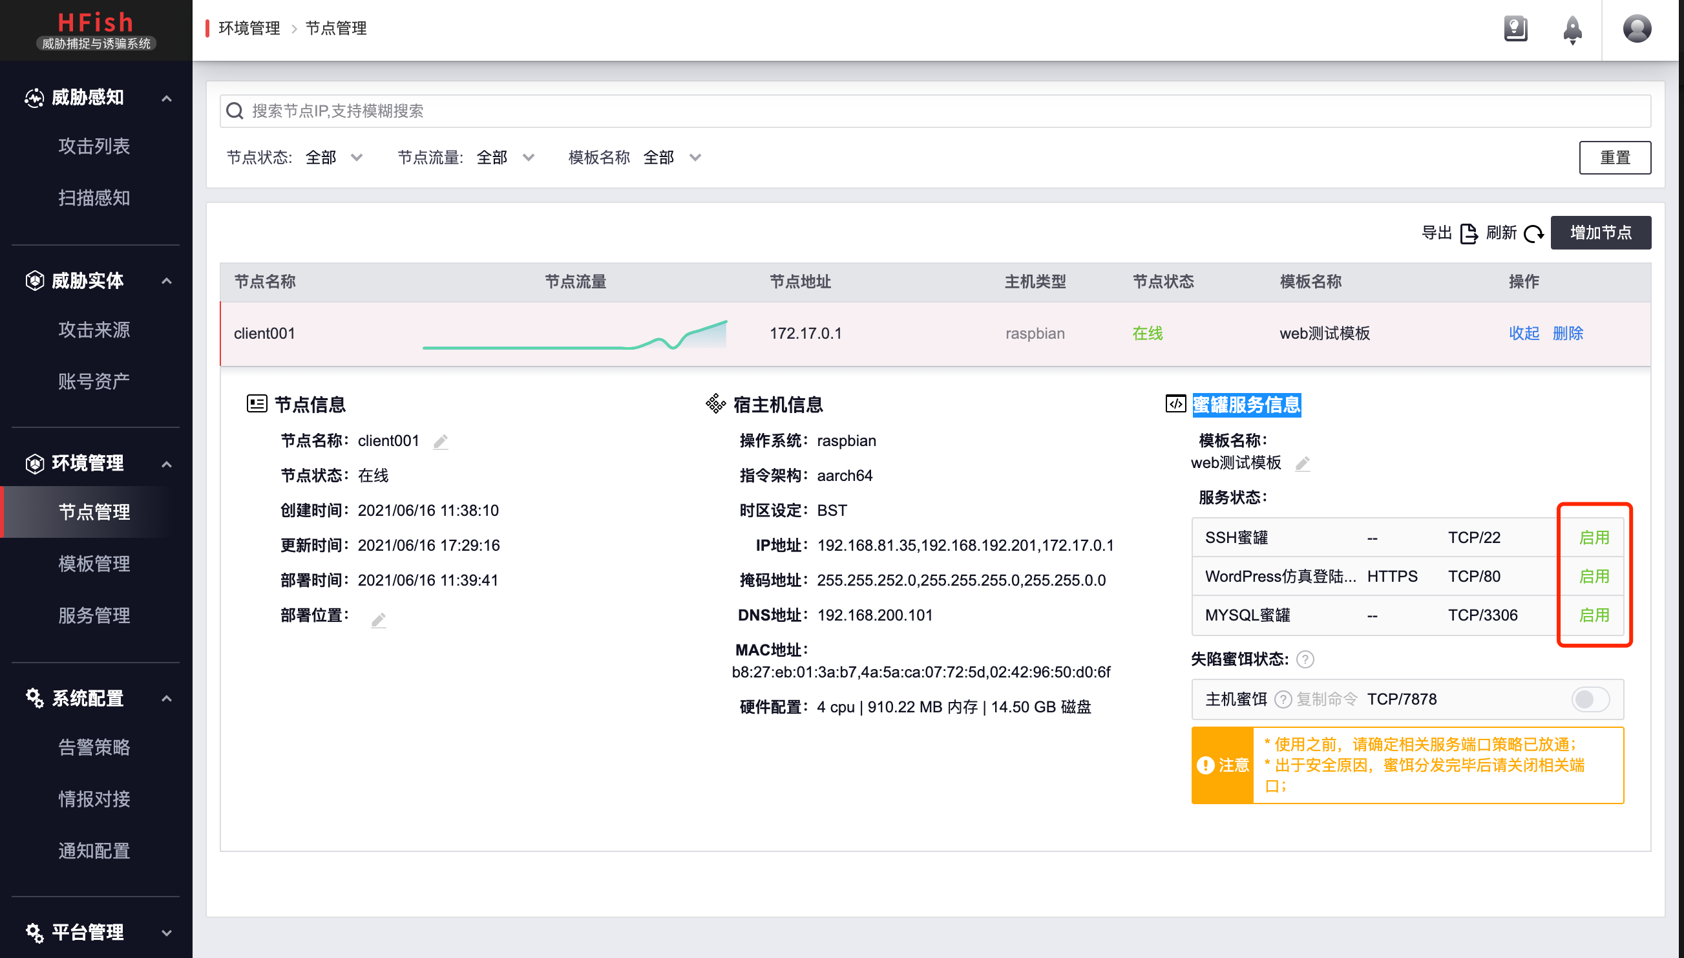Click the 启用 status for WordPress仿真登陆
The height and width of the screenshot is (958, 1684).
pyautogui.click(x=1594, y=577)
